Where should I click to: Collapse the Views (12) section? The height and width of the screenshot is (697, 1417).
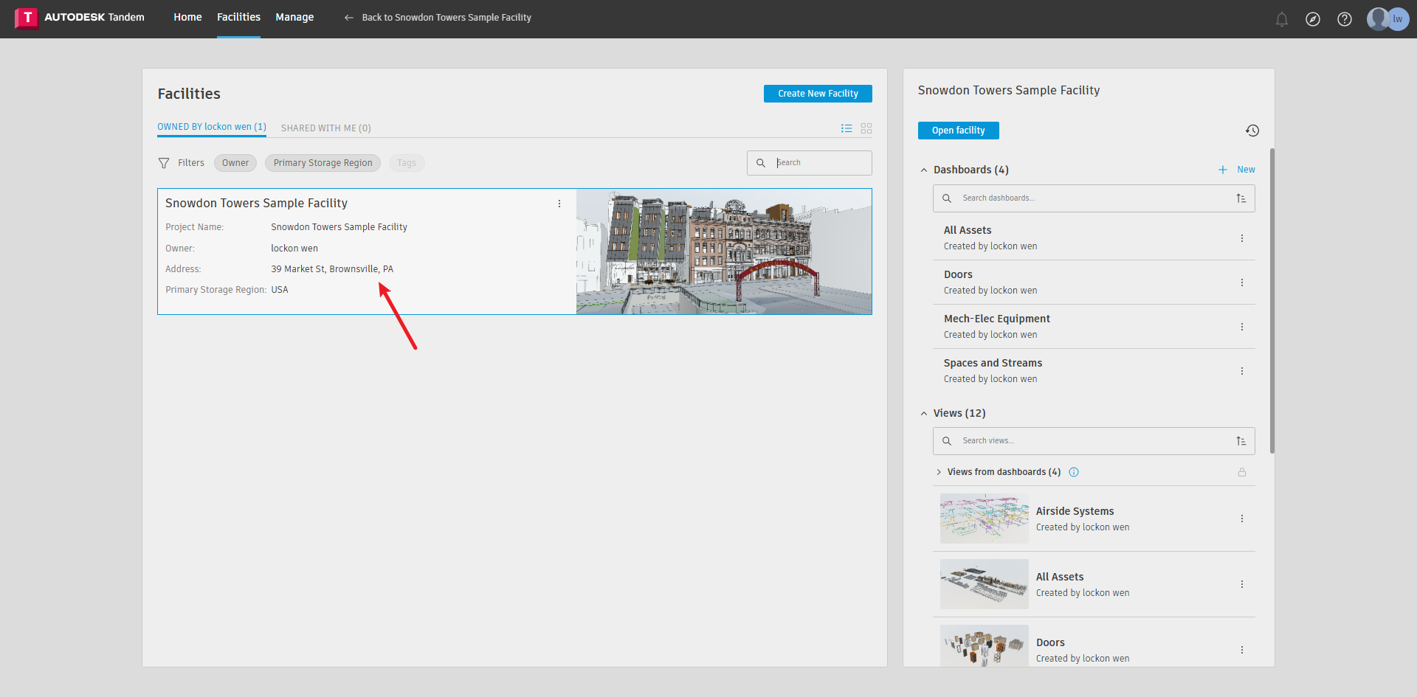(924, 414)
